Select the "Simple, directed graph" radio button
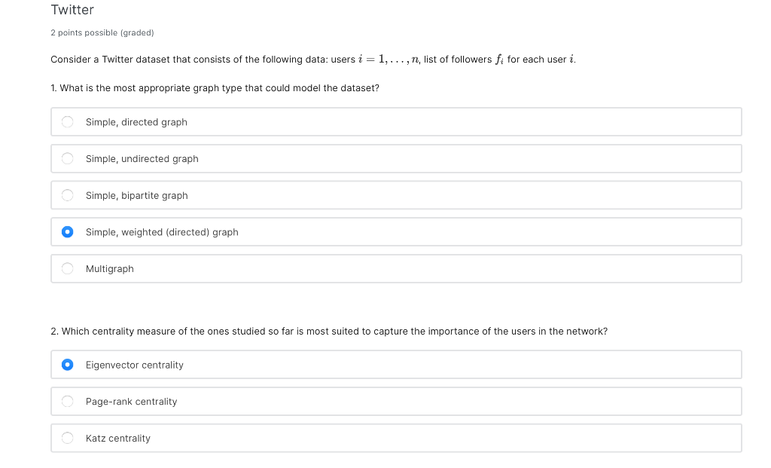 [67, 121]
